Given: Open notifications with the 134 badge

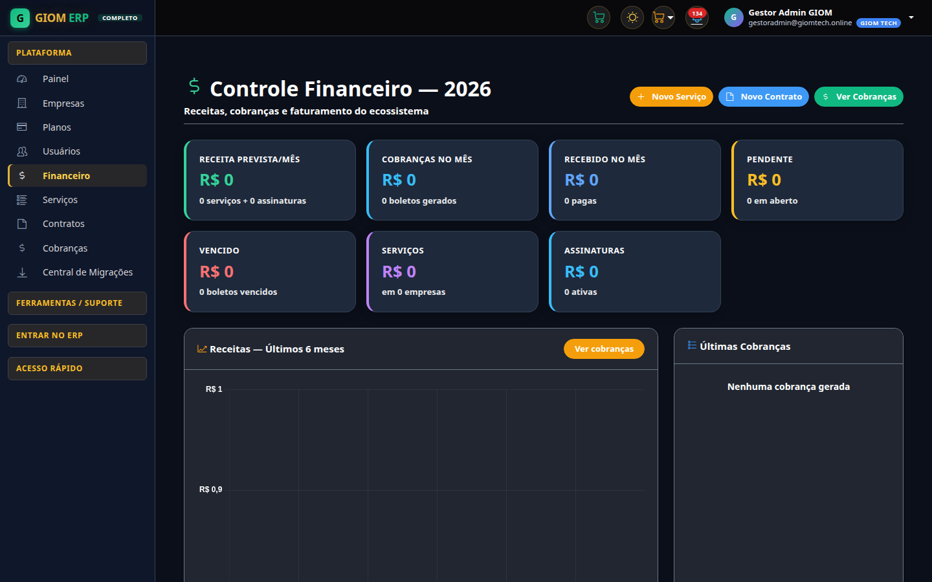Looking at the screenshot, I should [697, 17].
